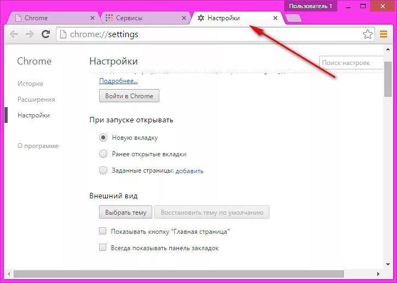
Task: Close the Настройки tab
Action: tap(275, 18)
